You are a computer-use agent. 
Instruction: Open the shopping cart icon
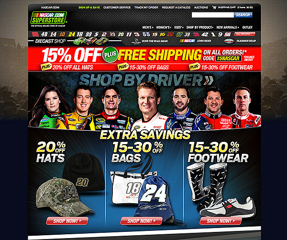pyautogui.click(x=214, y=8)
